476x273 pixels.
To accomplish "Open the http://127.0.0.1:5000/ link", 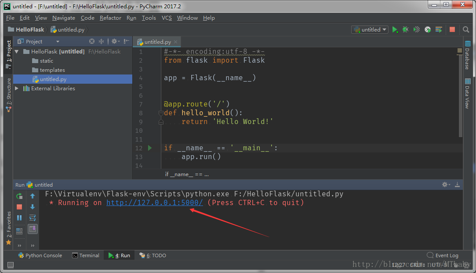I will tap(155, 202).
